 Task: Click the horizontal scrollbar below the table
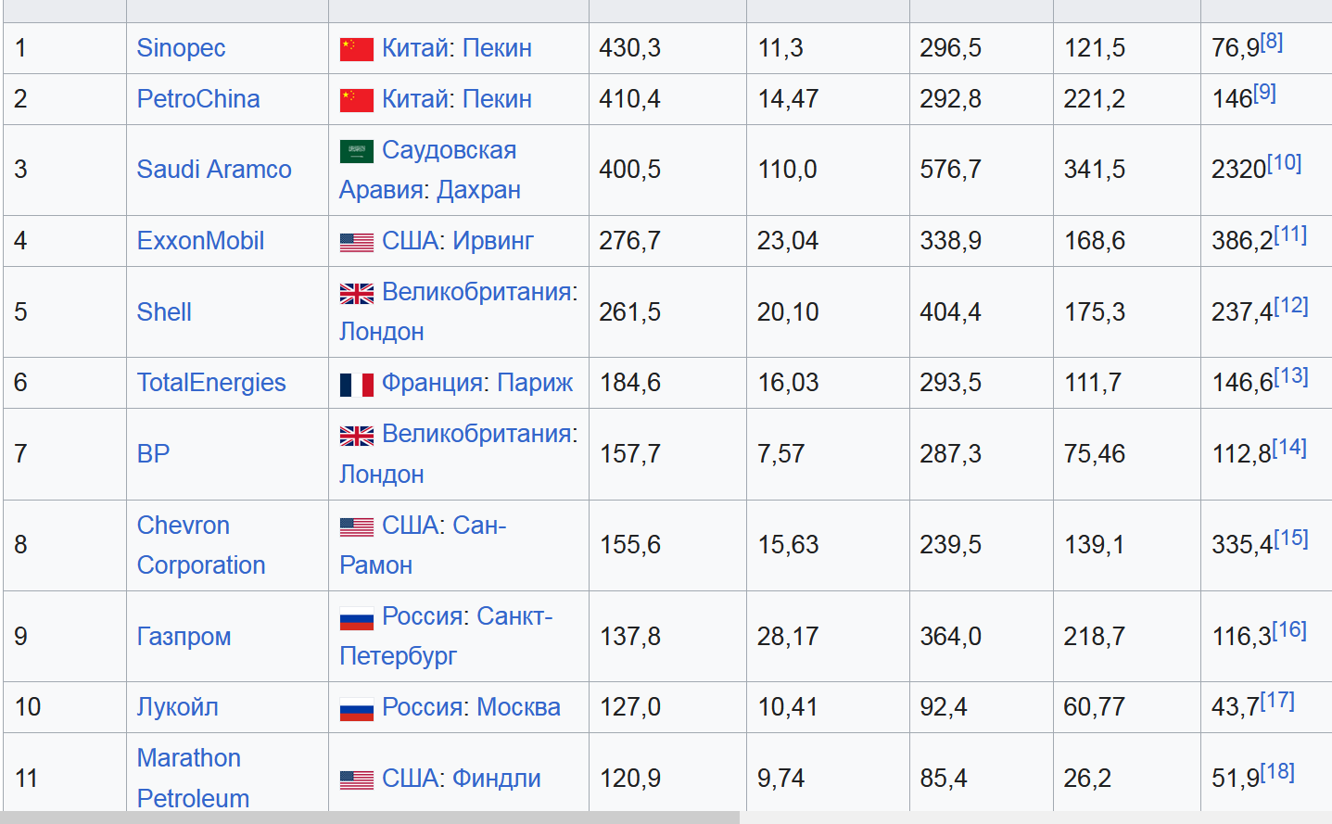[370, 818]
